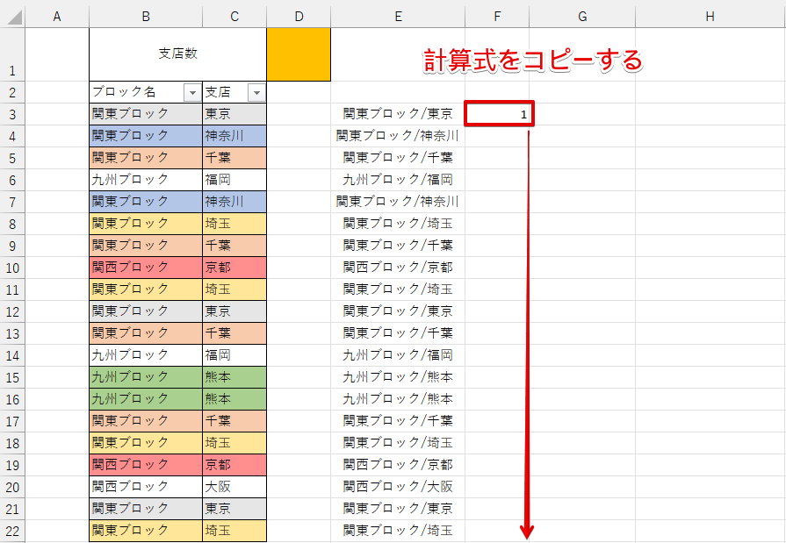Select the 大阪 cell in row 20
The height and width of the screenshot is (543, 786).
(x=234, y=487)
